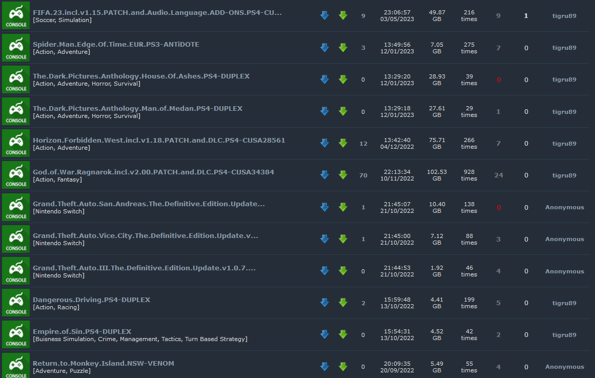
Task: Click the green download arrow for Return.to.Monkey.Island
Action: [x=343, y=366]
